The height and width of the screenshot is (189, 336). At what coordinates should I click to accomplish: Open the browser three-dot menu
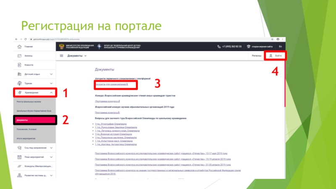pos(282,39)
